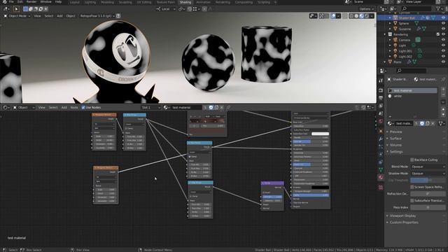Expand the Preview panel
448x252 pixels.
tap(395, 132)
